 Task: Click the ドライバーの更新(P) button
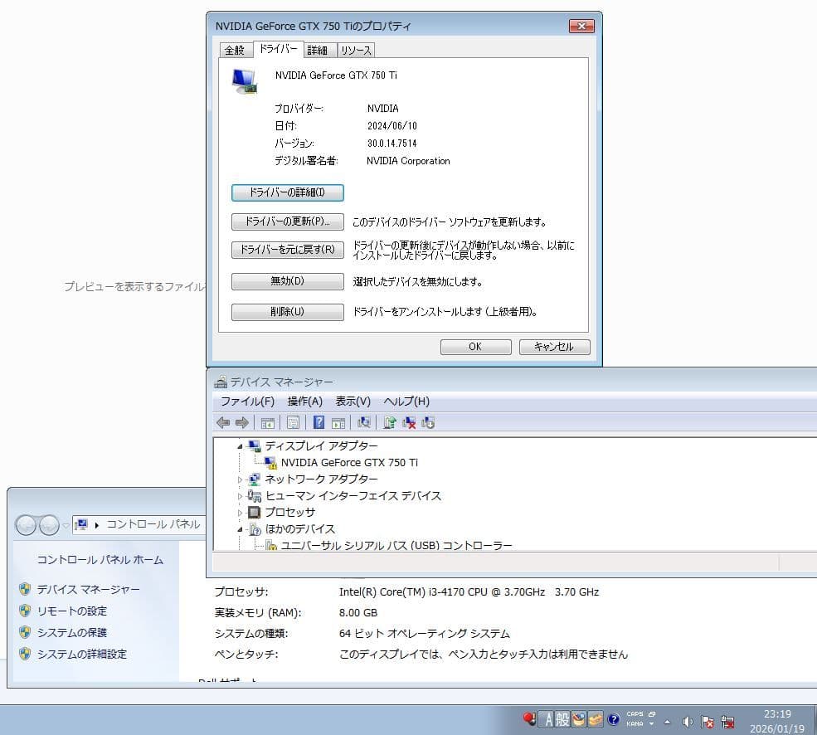coord(287,222)
